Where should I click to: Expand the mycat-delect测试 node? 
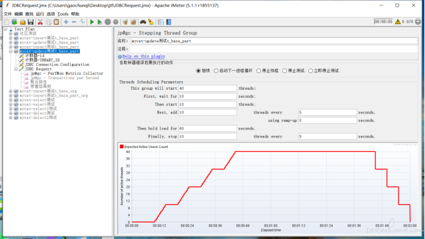[x=10, y=113]
